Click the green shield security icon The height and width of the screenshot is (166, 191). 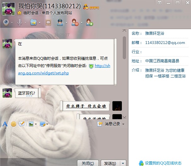91,66
